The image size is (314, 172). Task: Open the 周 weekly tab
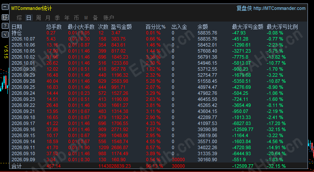click(x=38, y=18)
